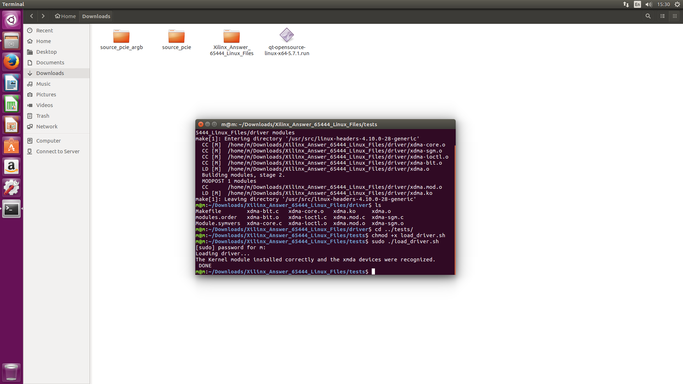Select the source_pcie folder
This screenshot has width=683, height=384.
point(176,39)
